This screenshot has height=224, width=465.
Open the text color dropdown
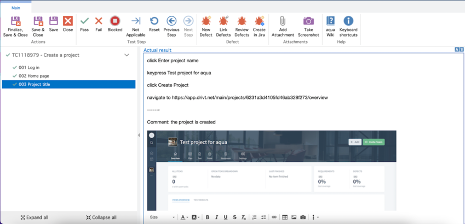(184, 217)
